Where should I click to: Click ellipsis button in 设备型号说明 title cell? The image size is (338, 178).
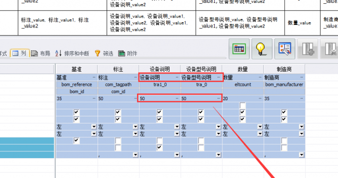tap(219, 77)
